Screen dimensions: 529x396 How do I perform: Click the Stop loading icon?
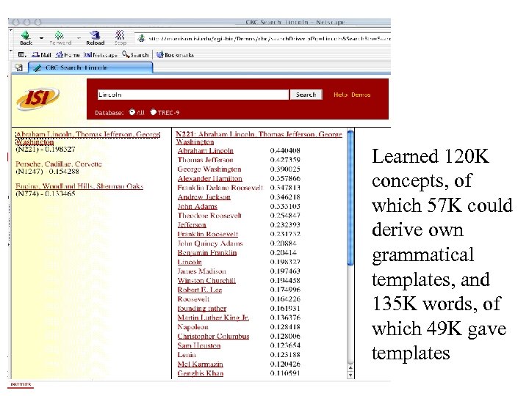(x=120, y=37)
